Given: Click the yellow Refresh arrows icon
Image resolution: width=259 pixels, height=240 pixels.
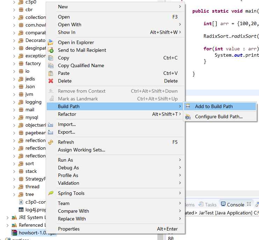Looking at the screenshot, I should coord(51,142).
